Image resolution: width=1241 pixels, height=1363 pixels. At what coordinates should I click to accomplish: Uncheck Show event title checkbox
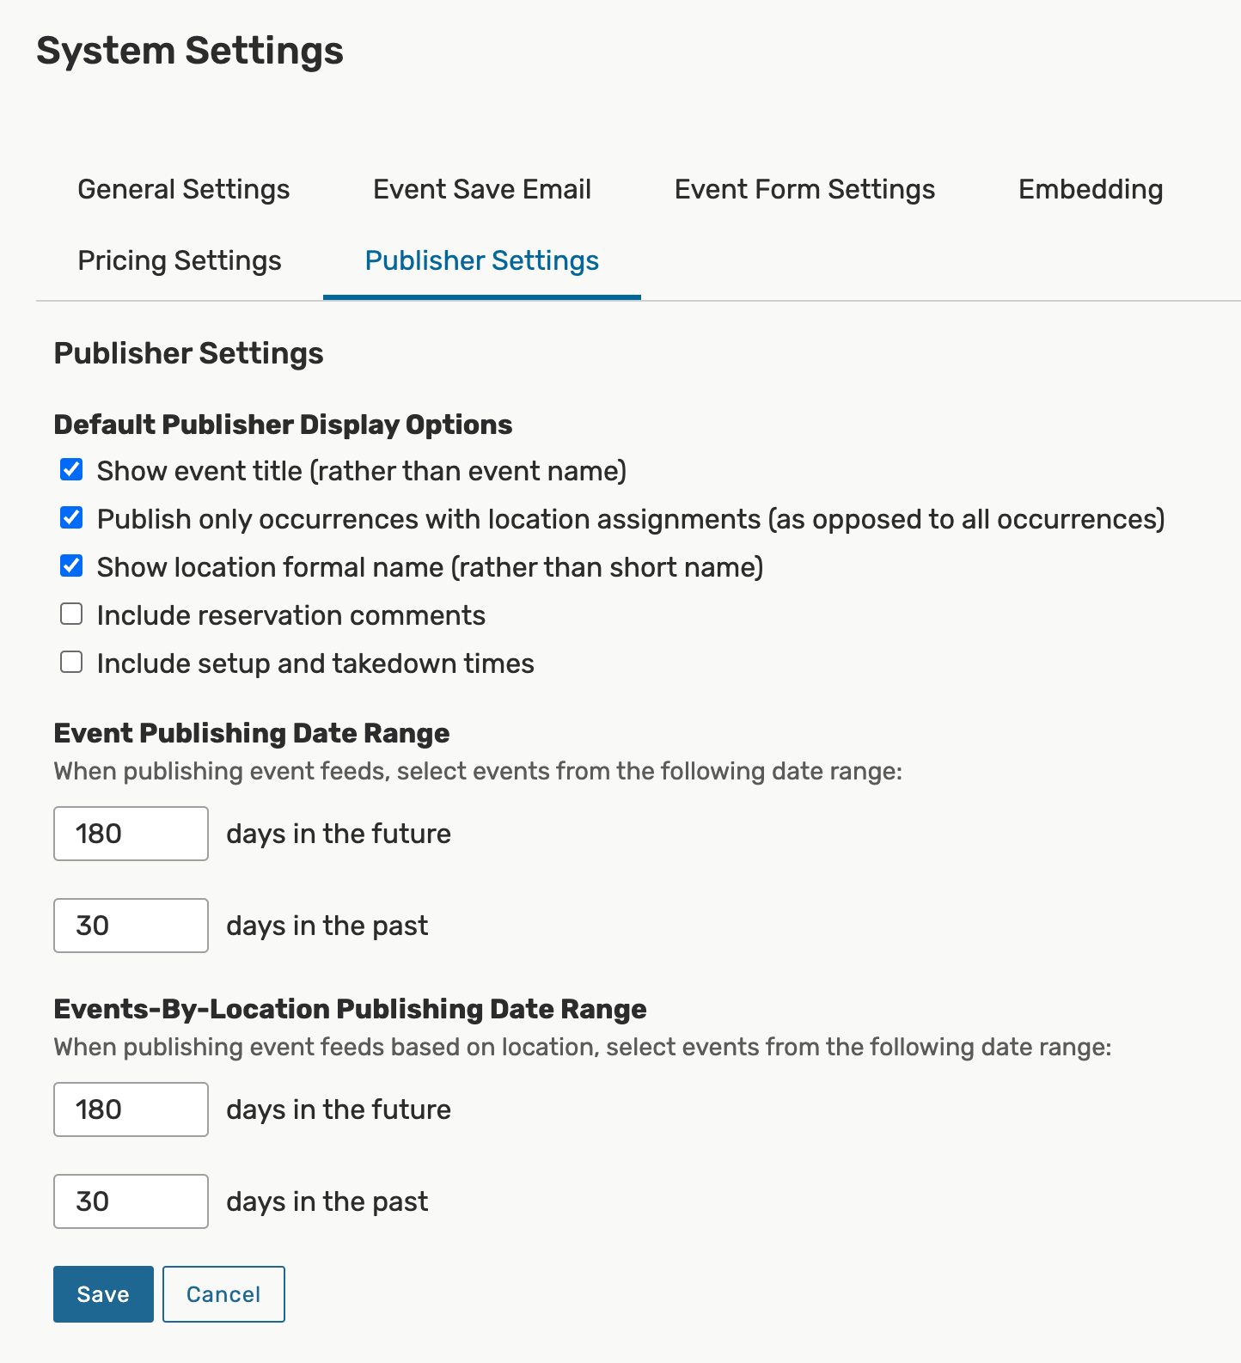pyautogui.click(x=71, y=469)
